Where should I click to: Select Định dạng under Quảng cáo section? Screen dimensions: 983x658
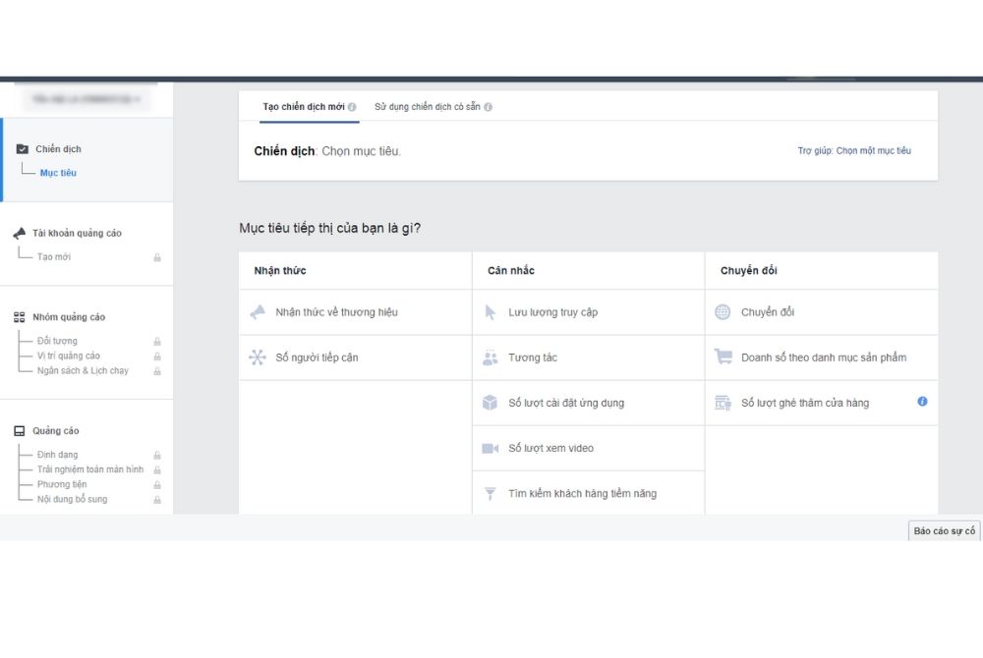(x=57, y=455)
